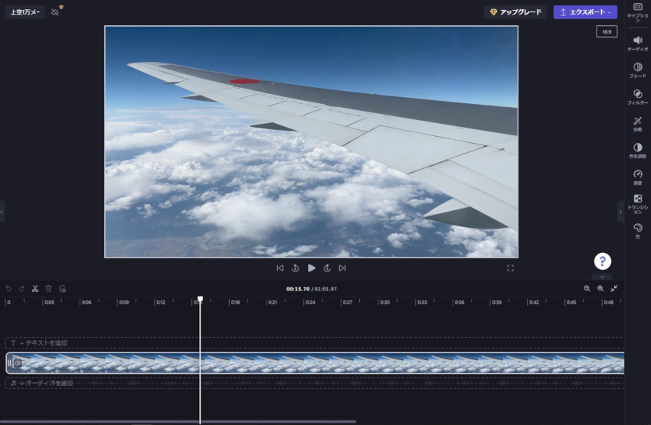The image size is (651, 425).
Task: Open the Effects (効果) panel
Action: 637,124
